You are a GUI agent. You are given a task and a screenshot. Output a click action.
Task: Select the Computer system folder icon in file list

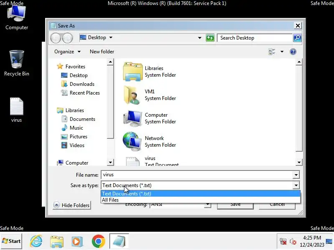[x=133, y=118]
